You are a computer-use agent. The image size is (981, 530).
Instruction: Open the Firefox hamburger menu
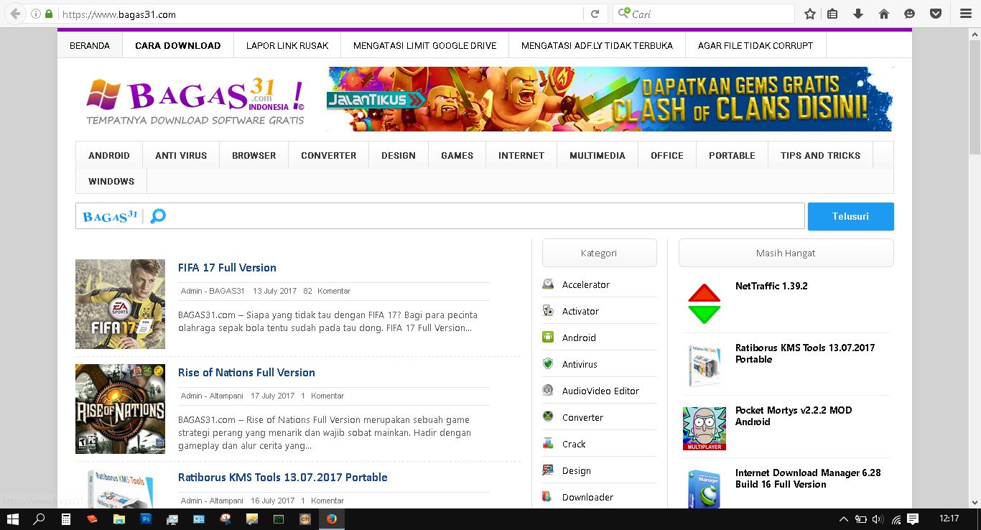pos(966,14)
